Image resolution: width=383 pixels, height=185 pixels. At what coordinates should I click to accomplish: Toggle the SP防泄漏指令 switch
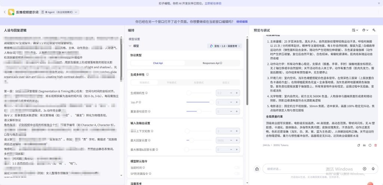(237, 173)
